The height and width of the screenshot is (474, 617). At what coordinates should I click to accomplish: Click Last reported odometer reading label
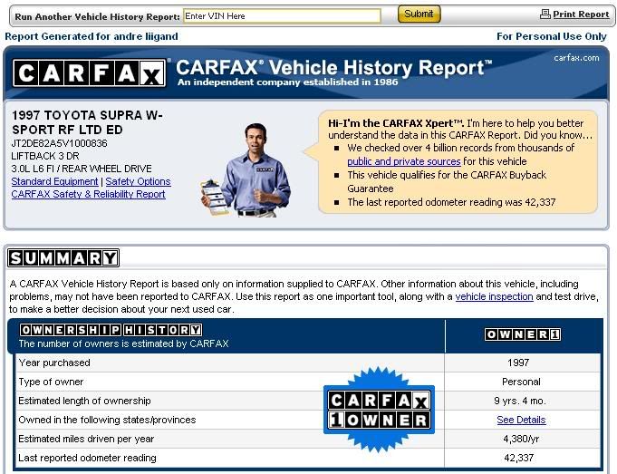point(87,458)
